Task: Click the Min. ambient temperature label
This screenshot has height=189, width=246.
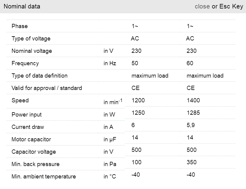Action: pos(44,177)
